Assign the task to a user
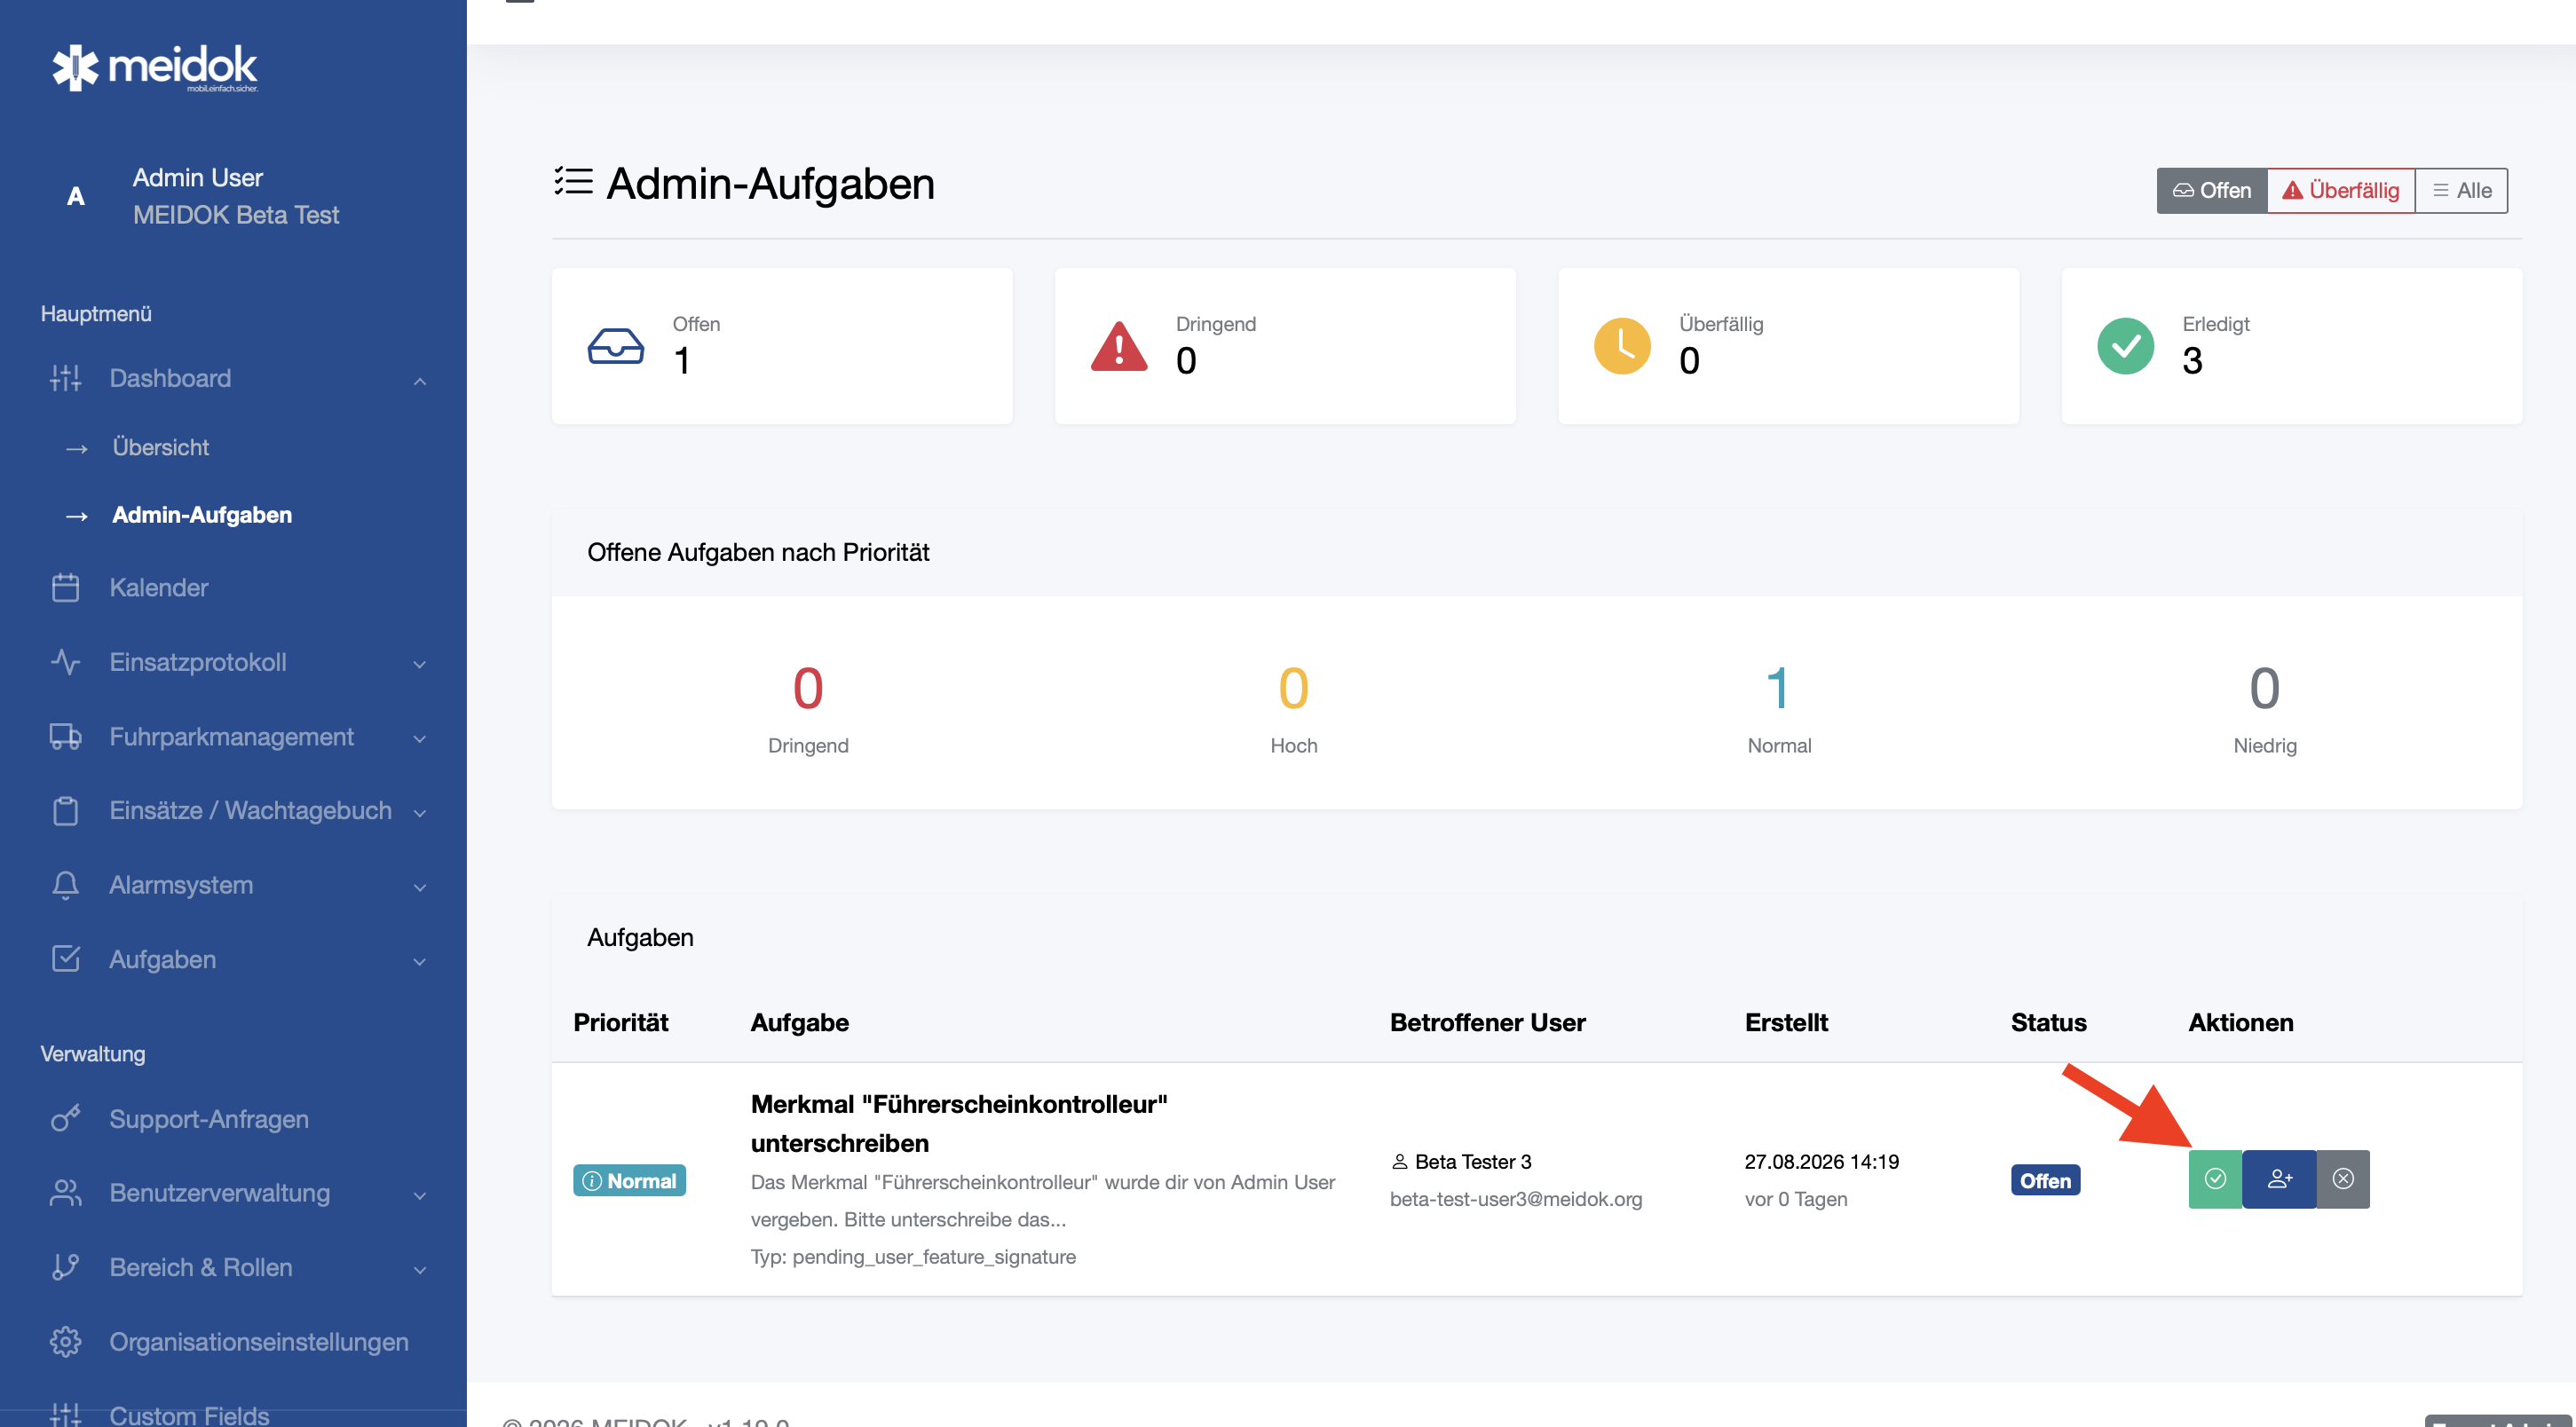The image size is (2576, 1427). point(2279,1179)
